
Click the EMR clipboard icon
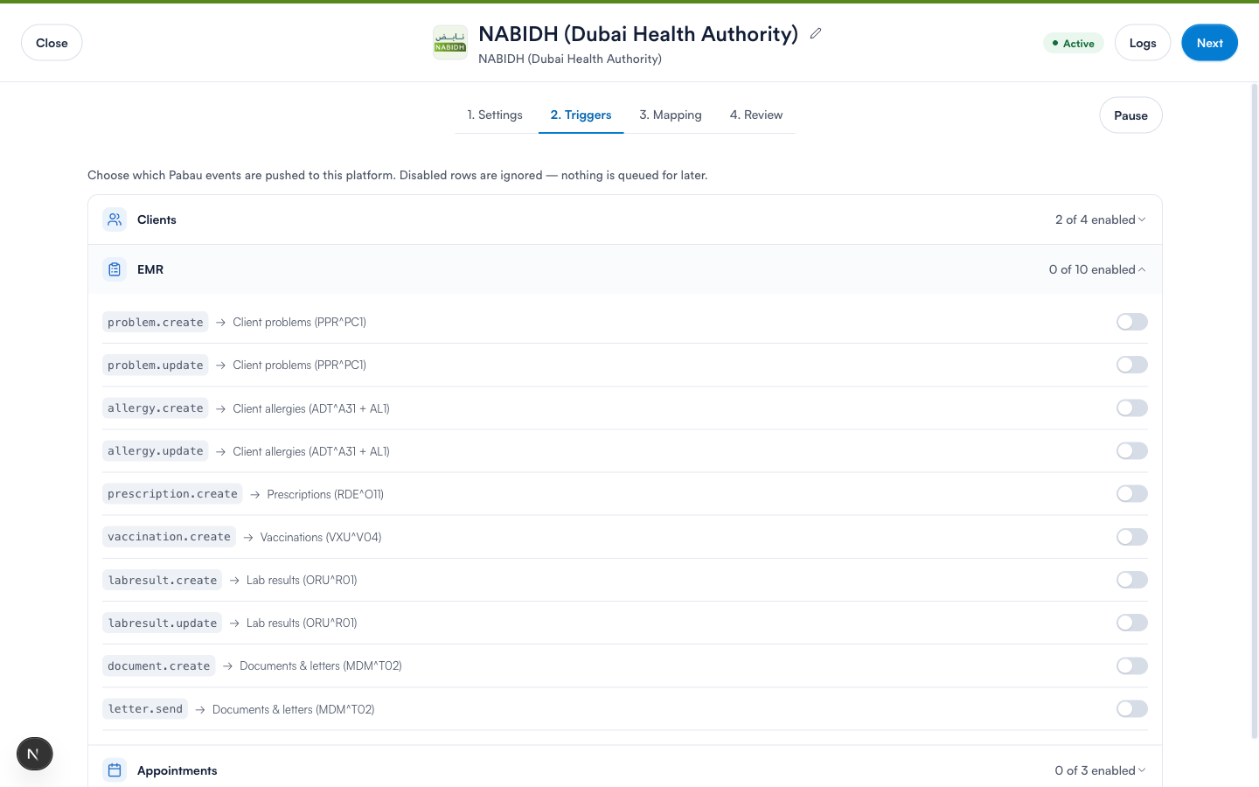coord(115,269)
